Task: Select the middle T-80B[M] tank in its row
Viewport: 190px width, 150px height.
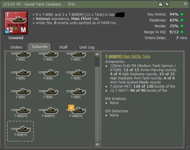Action: pyautogui.click(x=48, y=112)
